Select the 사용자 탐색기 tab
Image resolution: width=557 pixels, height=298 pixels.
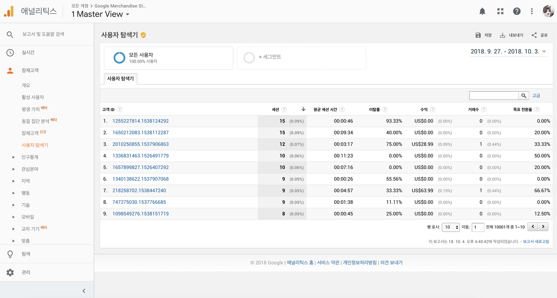[x=121, y=79]
